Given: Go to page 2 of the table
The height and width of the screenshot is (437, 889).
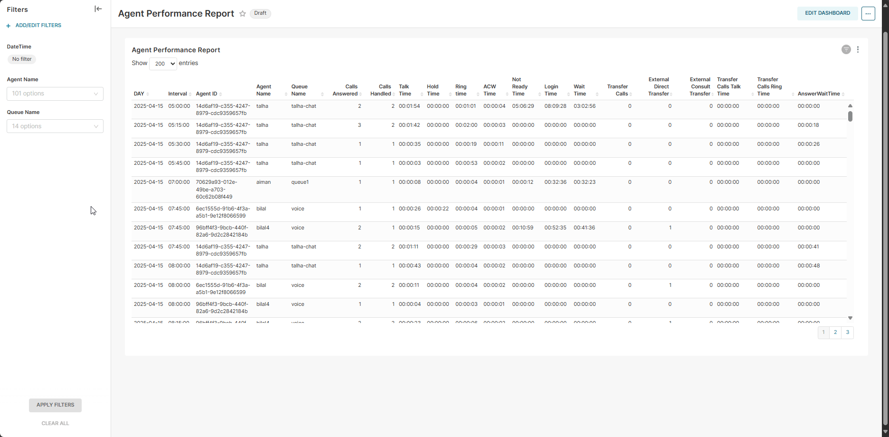Looking at the screenshot, I should 835,332.
